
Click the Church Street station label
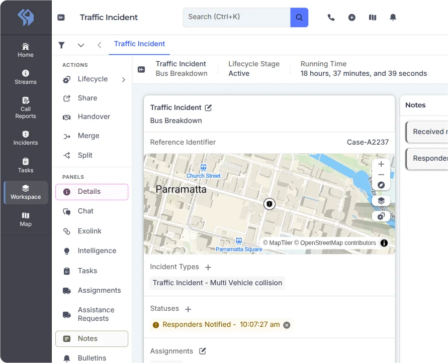click(204, 176)
